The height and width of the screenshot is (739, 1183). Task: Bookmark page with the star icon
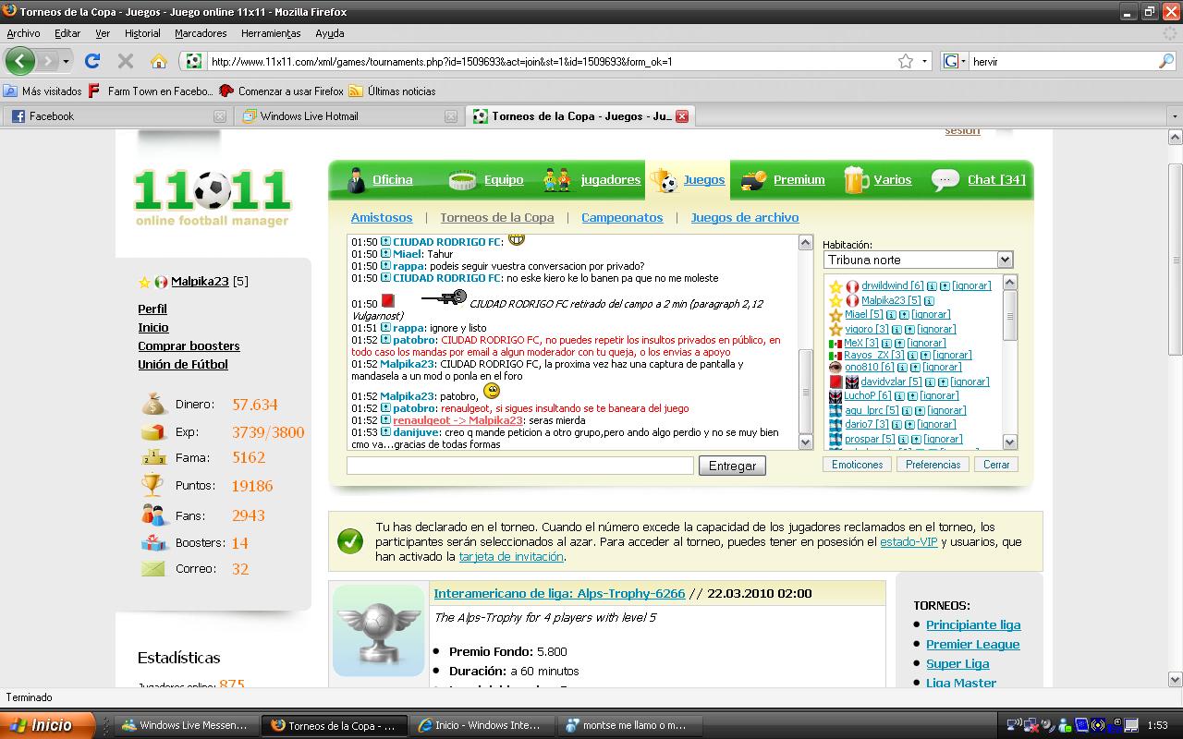pos(906,61)
